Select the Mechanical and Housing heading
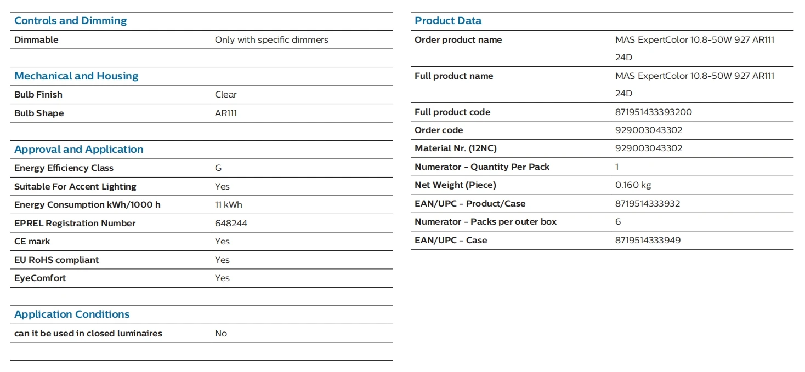 (76, 76)
